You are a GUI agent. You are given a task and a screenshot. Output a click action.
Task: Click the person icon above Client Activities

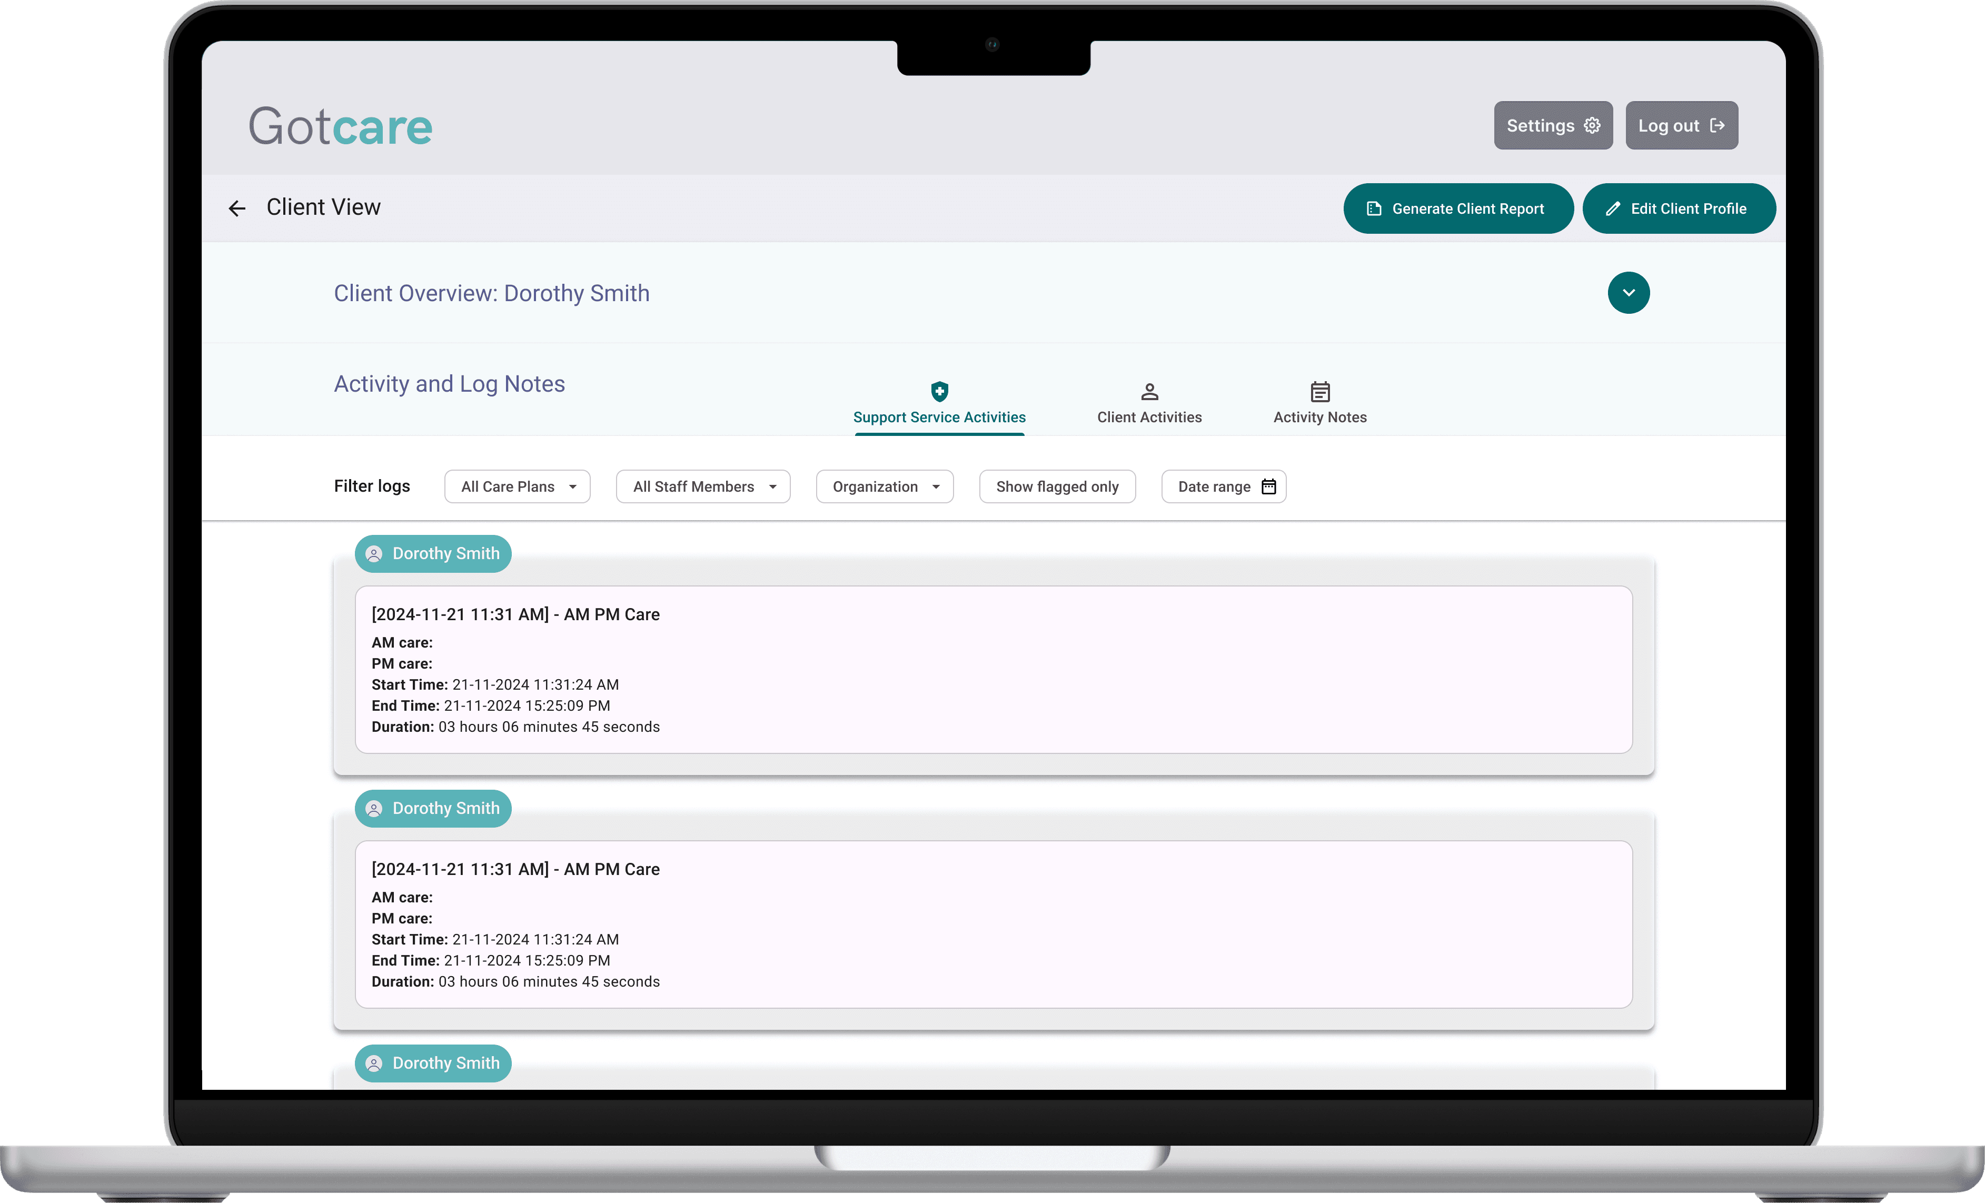click(x=1149, y=392)
